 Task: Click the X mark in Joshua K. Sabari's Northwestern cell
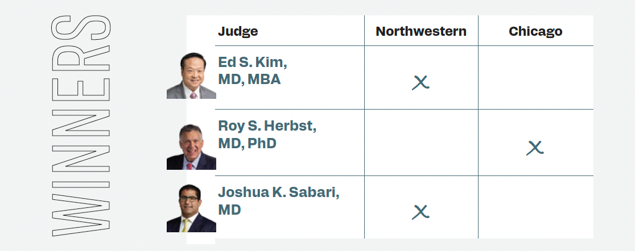point(420,212)
